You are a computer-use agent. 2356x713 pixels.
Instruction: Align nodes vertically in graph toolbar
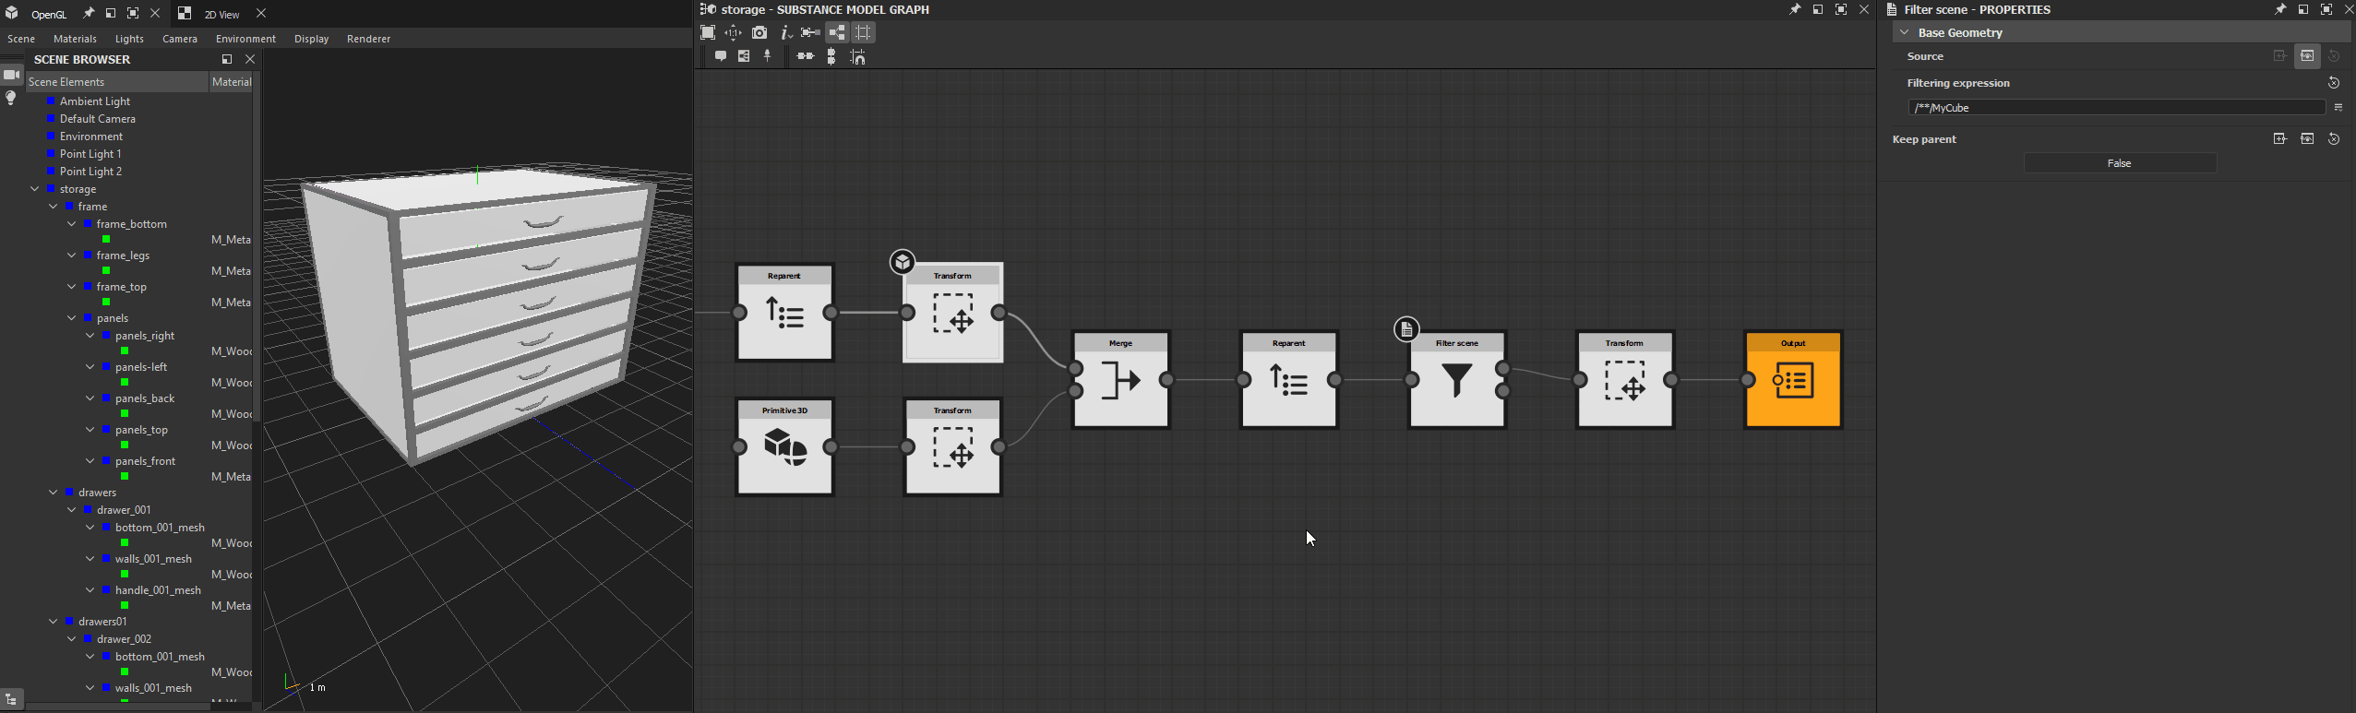pyautogui.click(x=831, y=56)
